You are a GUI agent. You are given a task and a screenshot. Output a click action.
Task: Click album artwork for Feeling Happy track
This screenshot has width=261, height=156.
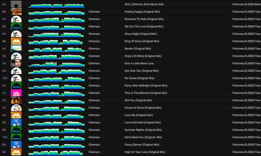[16, 12]
